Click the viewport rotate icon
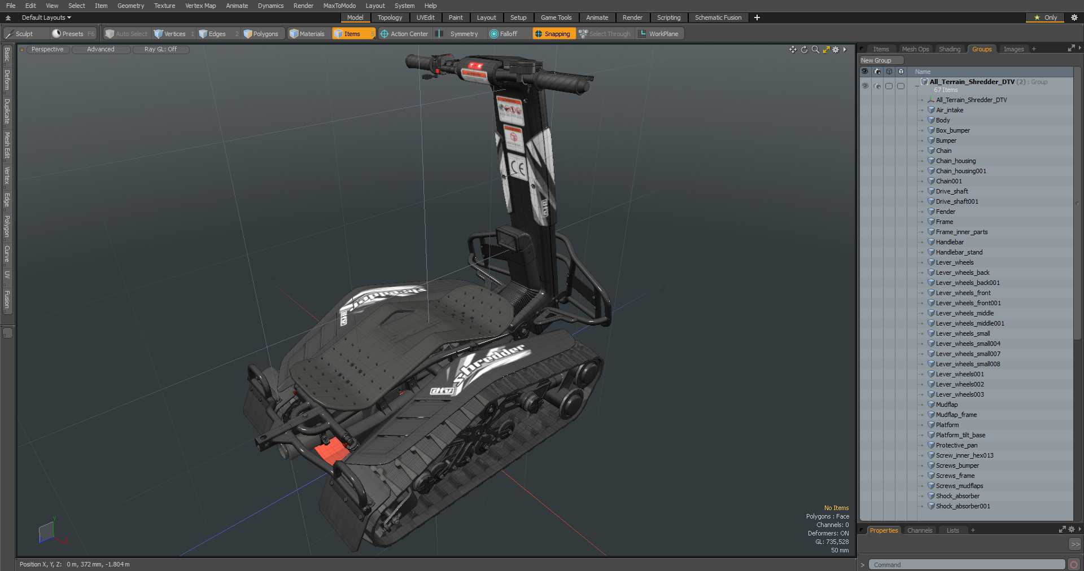The height and width of the screenshot is (571, 1084). 804,50
